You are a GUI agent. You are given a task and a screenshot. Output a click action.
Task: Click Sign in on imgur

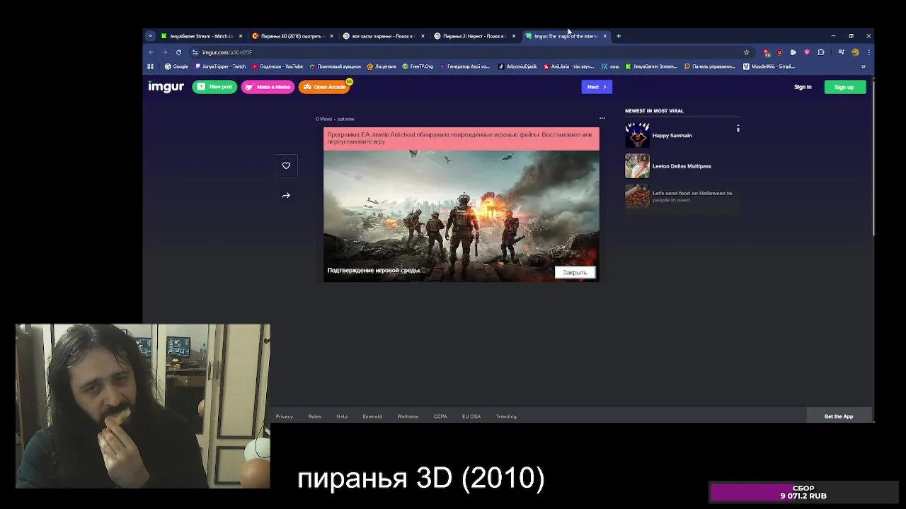803,87
